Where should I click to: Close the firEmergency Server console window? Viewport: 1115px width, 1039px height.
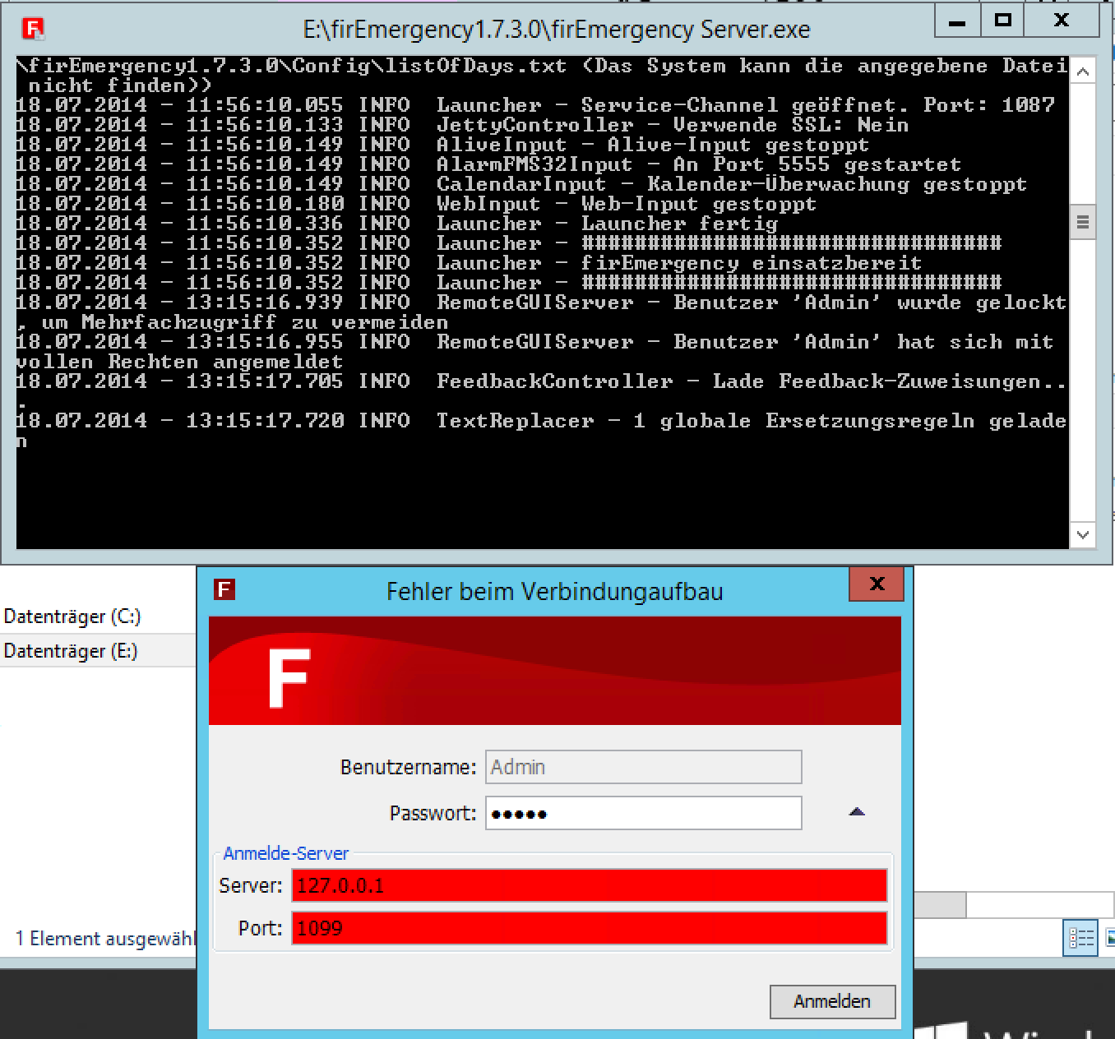click(1061, 21)
